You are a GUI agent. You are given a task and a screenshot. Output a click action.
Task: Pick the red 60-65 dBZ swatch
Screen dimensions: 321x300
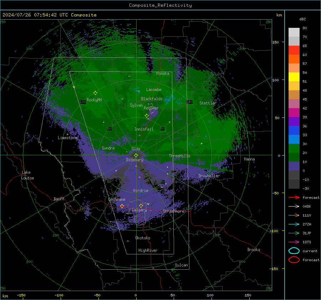(294, 50)
